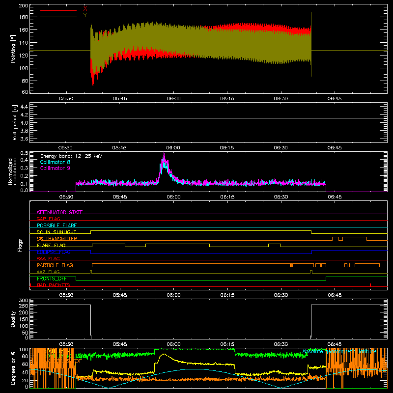Image resolution: width=393 pixels, height=393 pixels.
Task: Click the 300 tick on Quality axis
Action: pos(24,301)
